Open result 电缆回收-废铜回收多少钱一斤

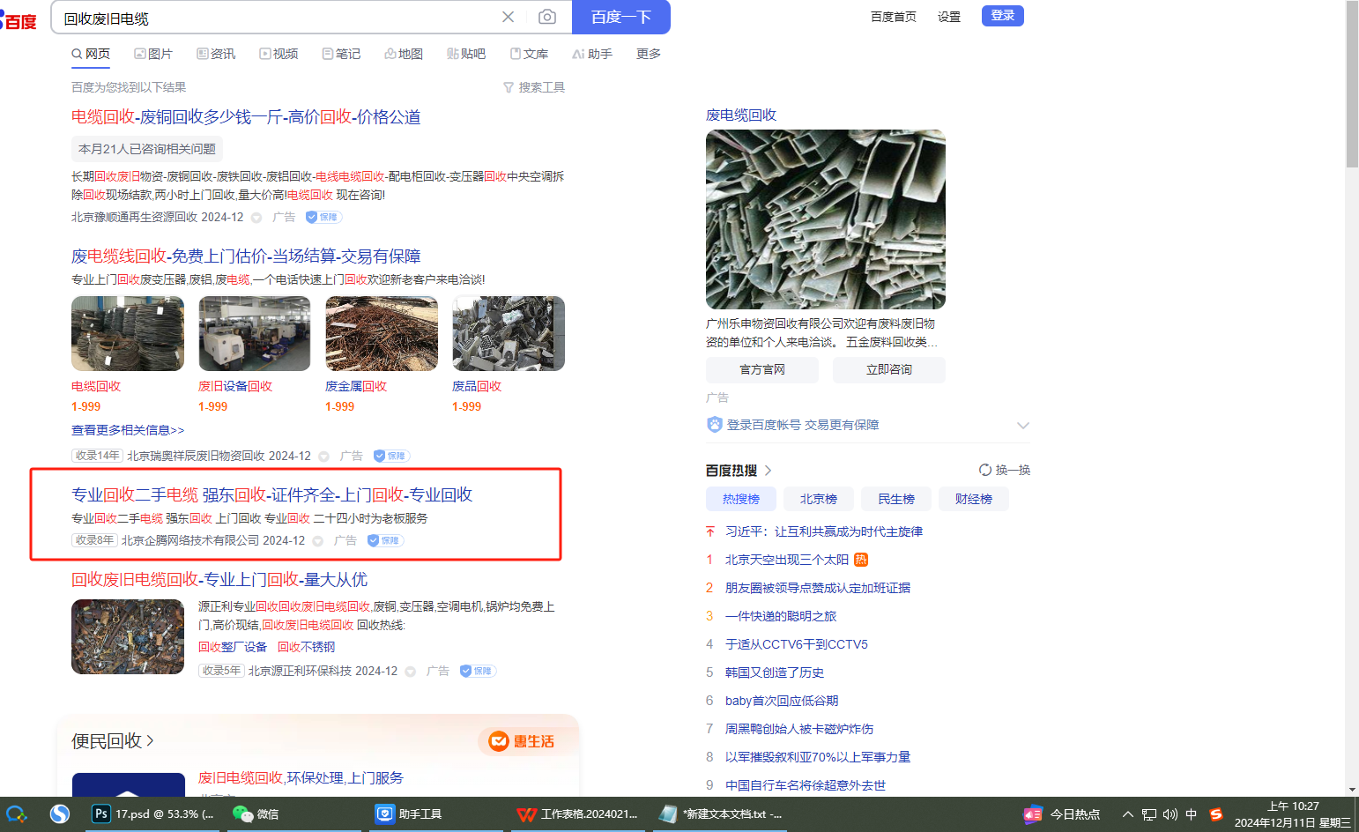click(x=246, y=117)
